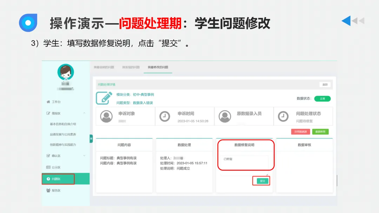Screen dimensions: 379x213
Task: Select the 工作台 home icon in sidebar
Action: tap(48, 102)
